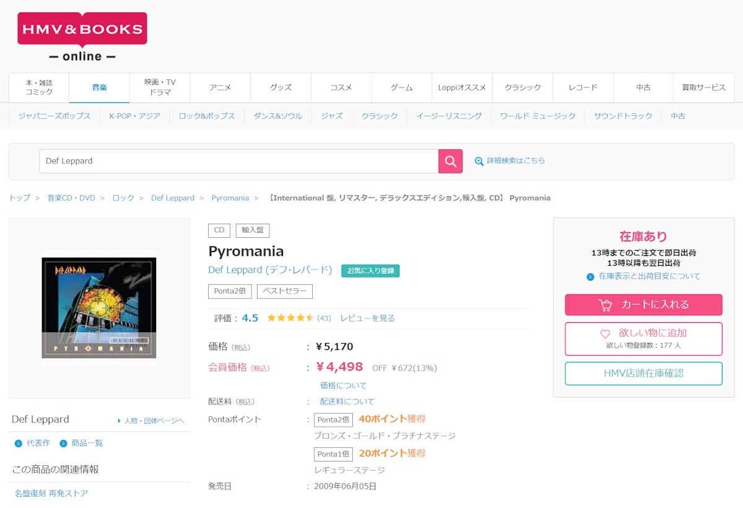Click the info icon beside 在庫表示と出荷目安について
Image resolution: width=743 pixels, height=508 pixels.
[x=590, y=277]
